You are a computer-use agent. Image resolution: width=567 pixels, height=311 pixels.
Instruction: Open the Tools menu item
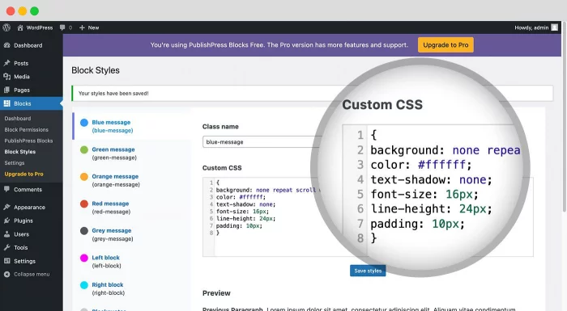point(21,247)
